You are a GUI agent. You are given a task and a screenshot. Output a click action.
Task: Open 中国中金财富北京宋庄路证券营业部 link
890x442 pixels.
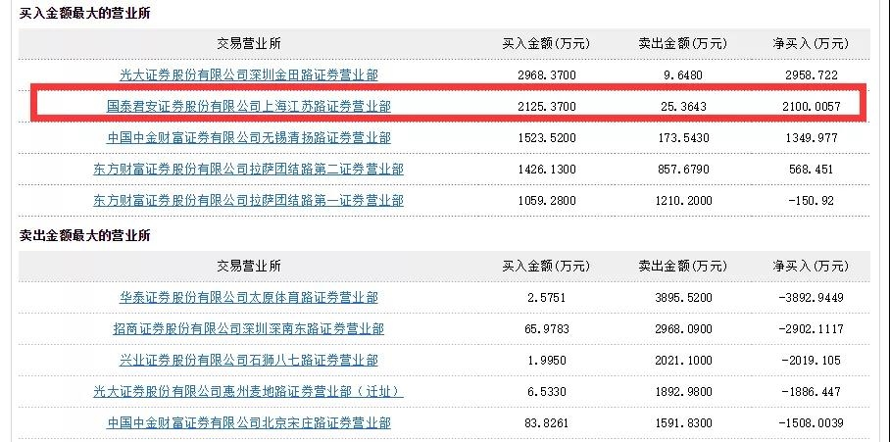(x=249, y=422)
